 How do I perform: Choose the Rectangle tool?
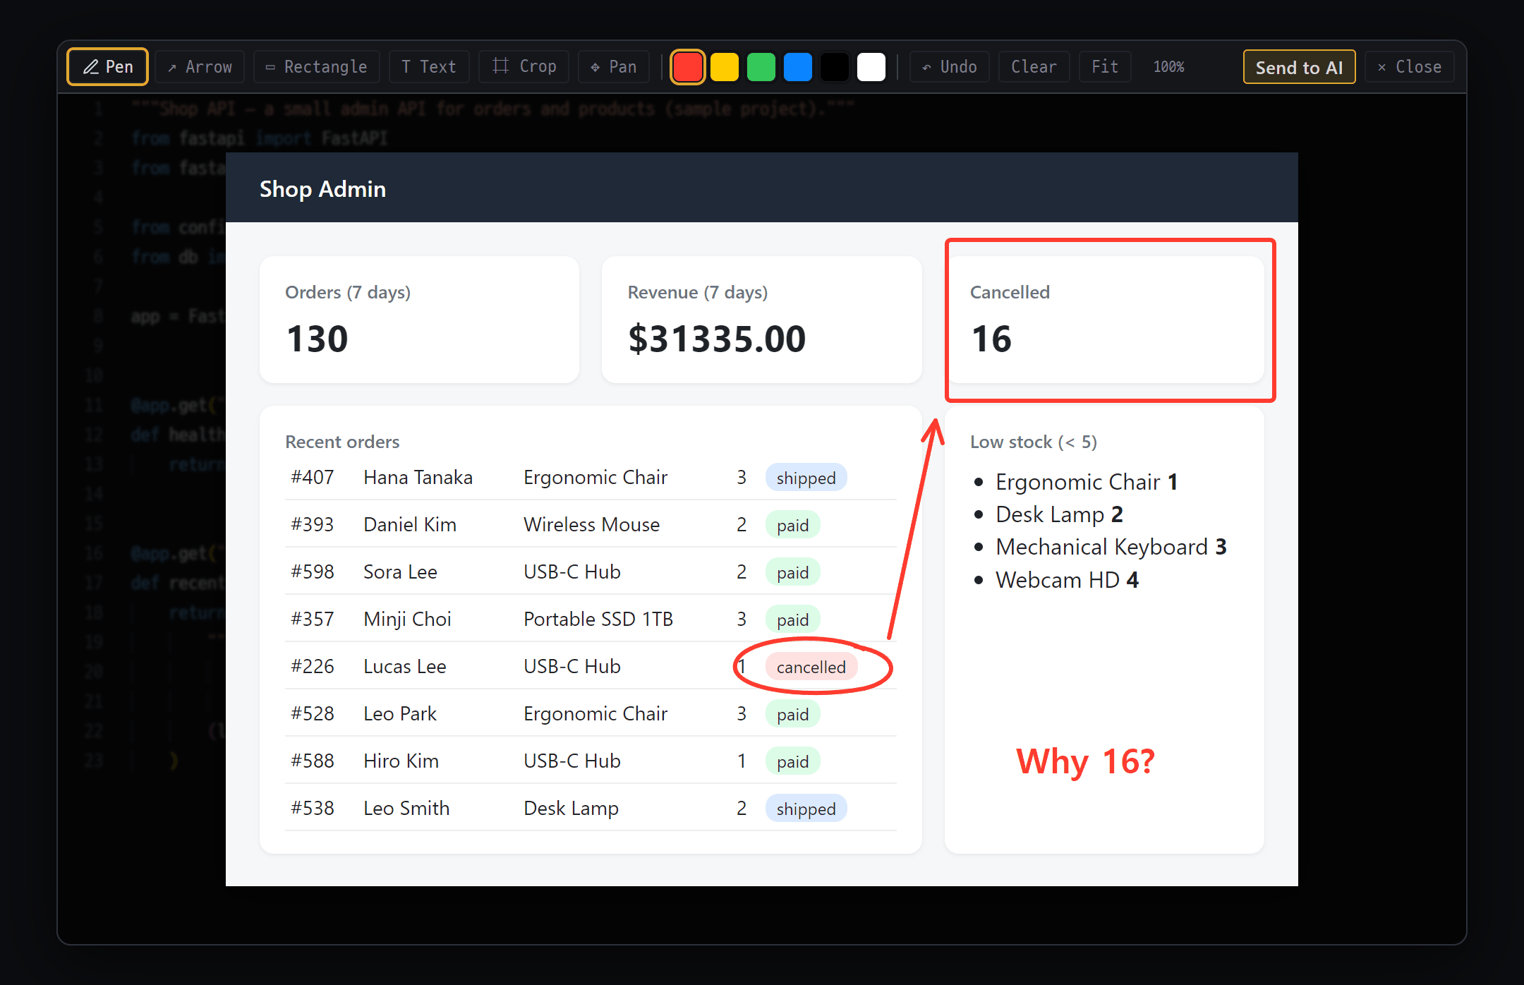(x=317, y=67)
